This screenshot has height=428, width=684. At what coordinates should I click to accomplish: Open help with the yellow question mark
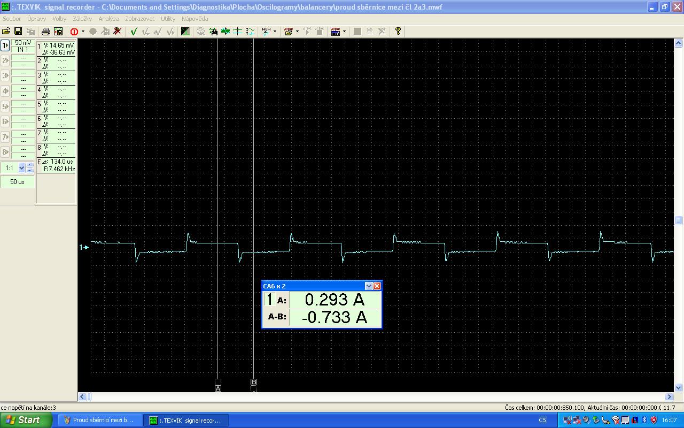(x=398, y=32)
